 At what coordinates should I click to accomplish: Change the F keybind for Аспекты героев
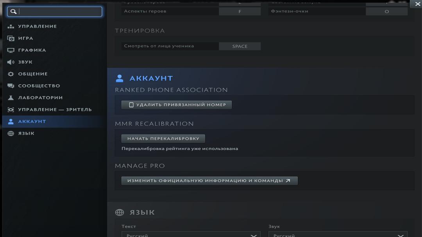click(240, 11)
